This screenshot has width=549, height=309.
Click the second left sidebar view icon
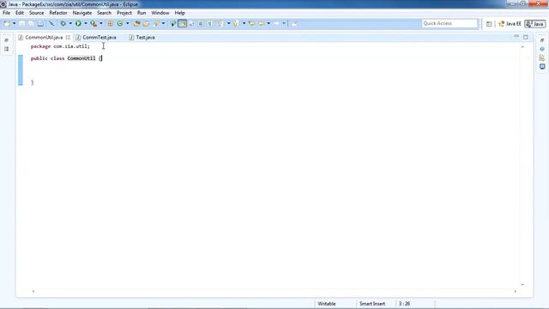6,49
